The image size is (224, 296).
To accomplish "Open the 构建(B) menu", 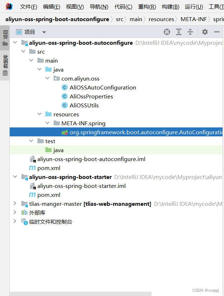I will (x=171, y=7).
